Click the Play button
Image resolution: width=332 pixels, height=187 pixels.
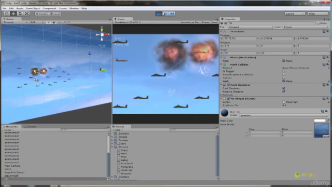[x=159, y=14]
